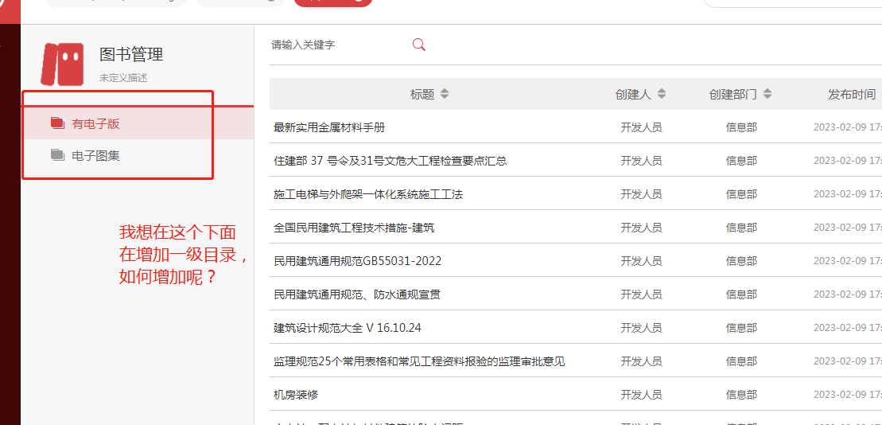Click 开发人员 in 全国民用建筑工程技术措施 row
The width and height of the screenshot is (882, 425).
pyautogui.click(x=641, y=228)
